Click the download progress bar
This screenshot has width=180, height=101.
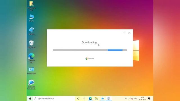(90, 50)
